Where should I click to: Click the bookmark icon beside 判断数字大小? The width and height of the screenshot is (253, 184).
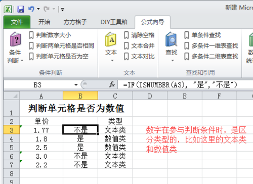[31, 35]
